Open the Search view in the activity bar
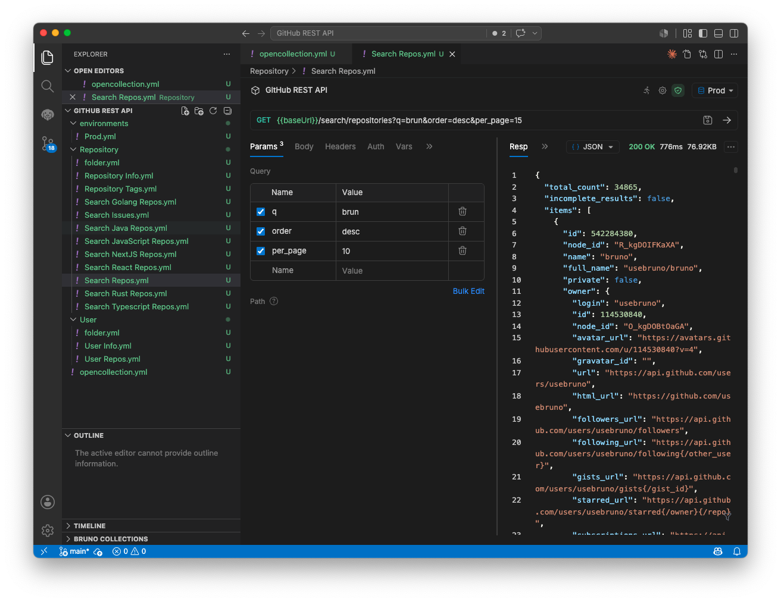Viewport: 781px width, 602px height. coord(48,86)
